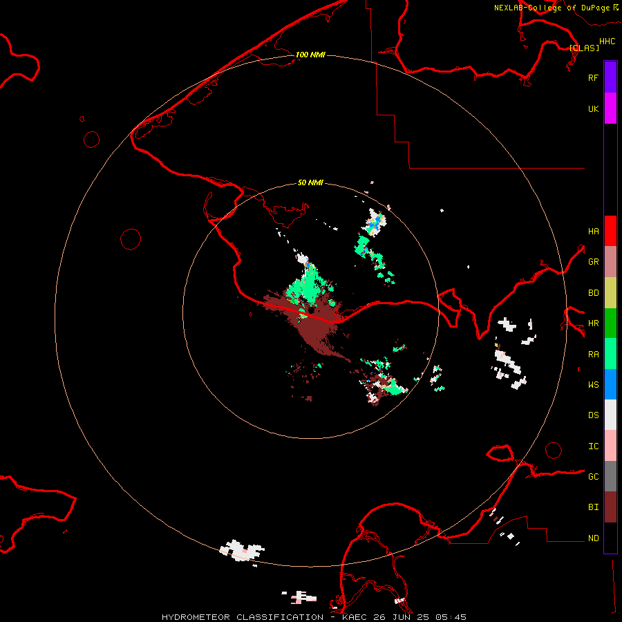
Task: Click the WS legend label
Action: pyautogui.click(x=593, y=385)
